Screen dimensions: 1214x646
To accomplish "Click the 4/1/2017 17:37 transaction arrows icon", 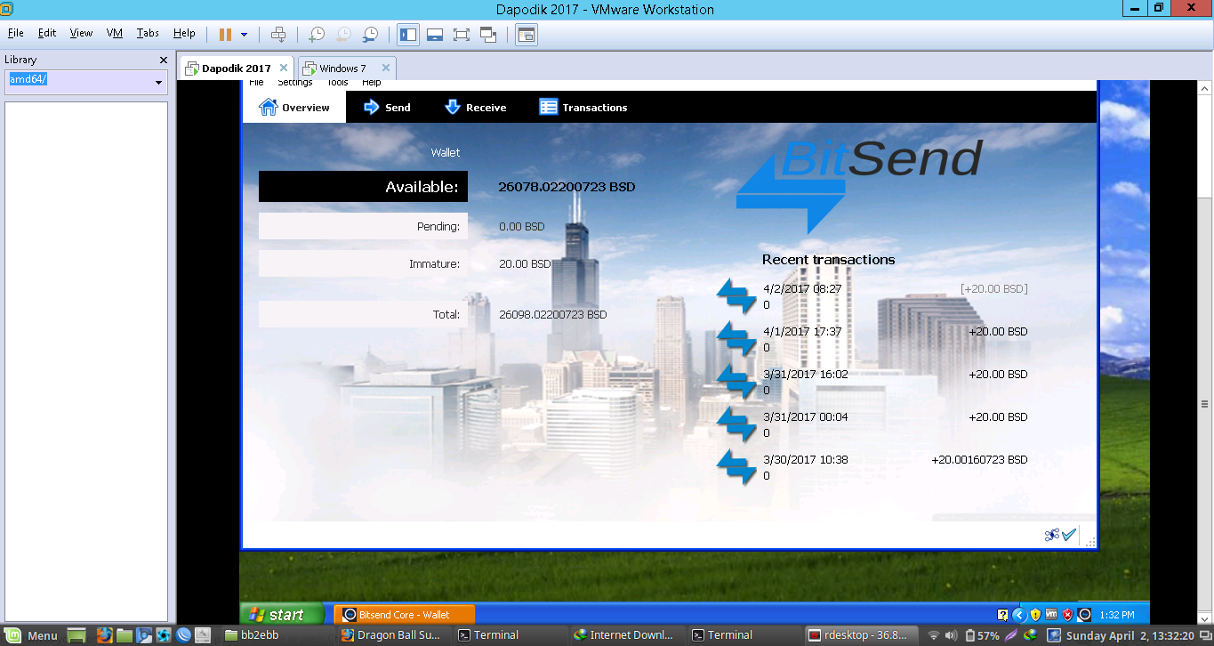I will click(x=736, y=339).
